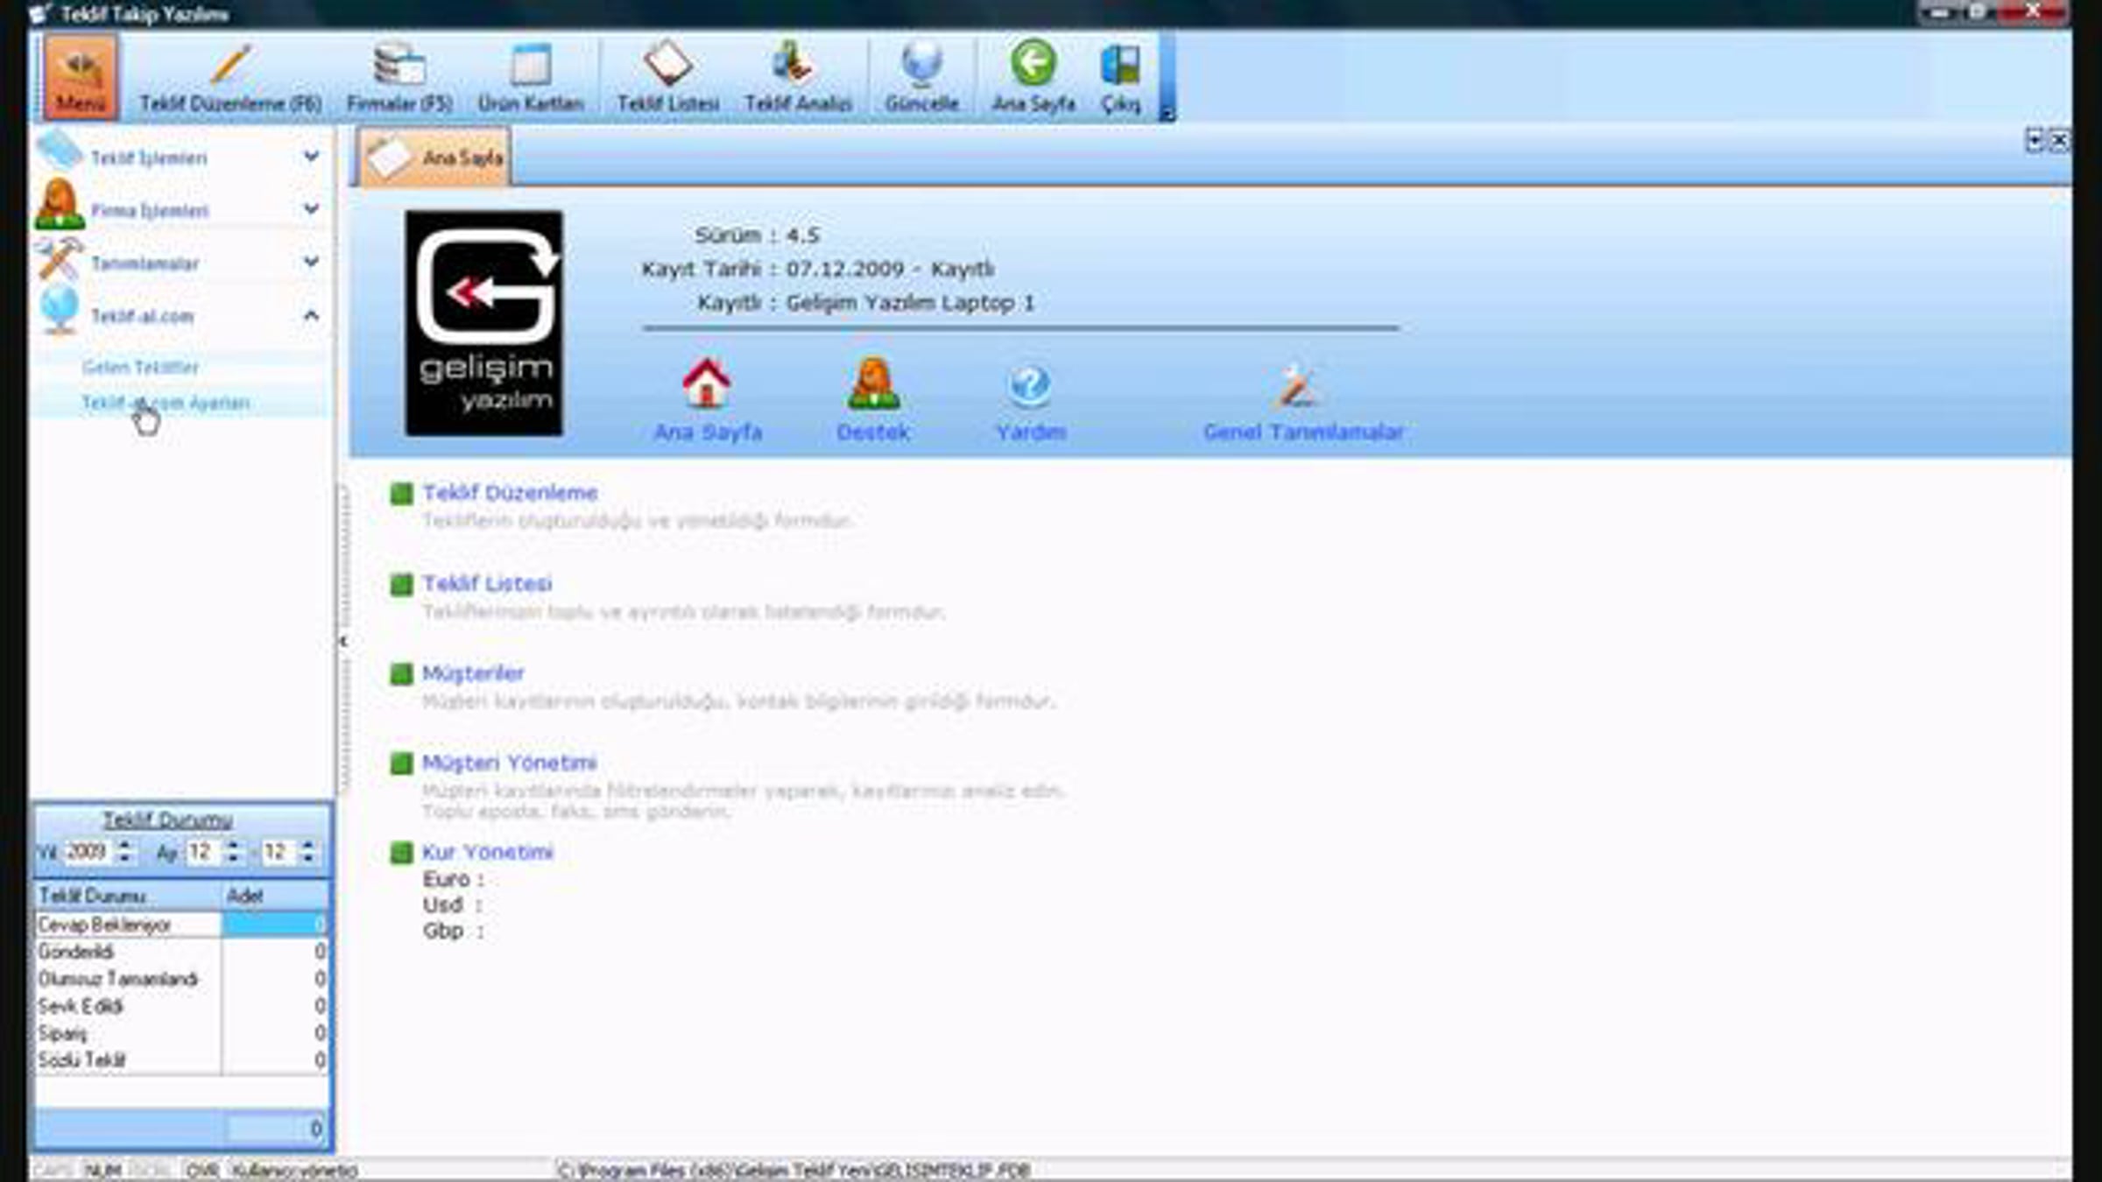
Task: Click the Yardım question mark icon
Action: (1030, 386)
